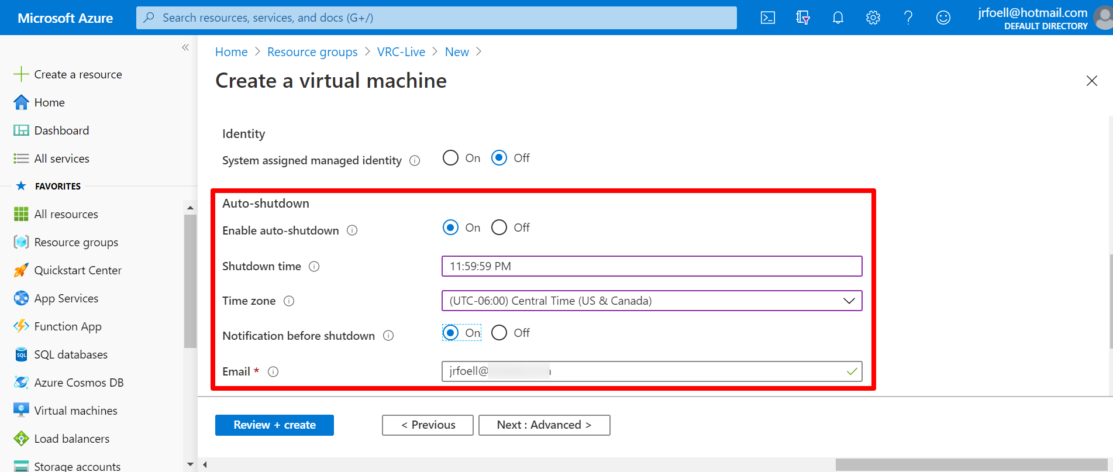Viewport: 1113px width, 472px height.
Task: Click the App Services globe icon
Action: coord(21,298)
